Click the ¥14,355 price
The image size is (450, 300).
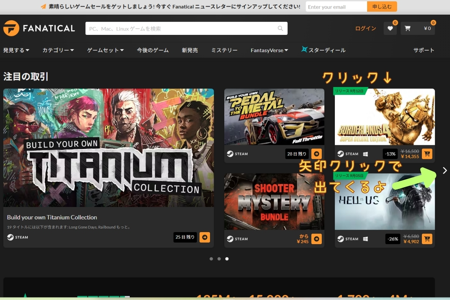pyautogui.click(x=410, y=157)
